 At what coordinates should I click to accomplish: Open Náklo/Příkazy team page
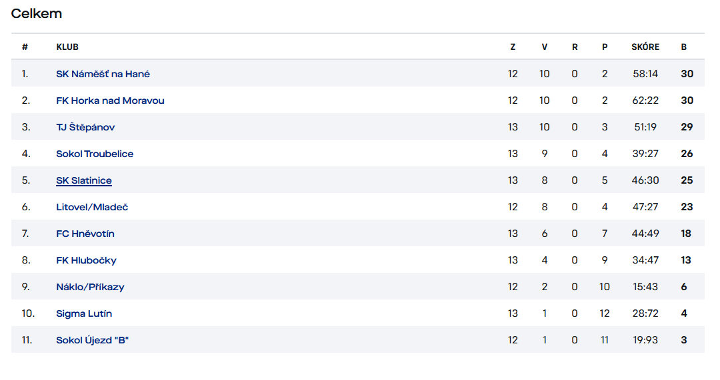[x=90, y=286]
